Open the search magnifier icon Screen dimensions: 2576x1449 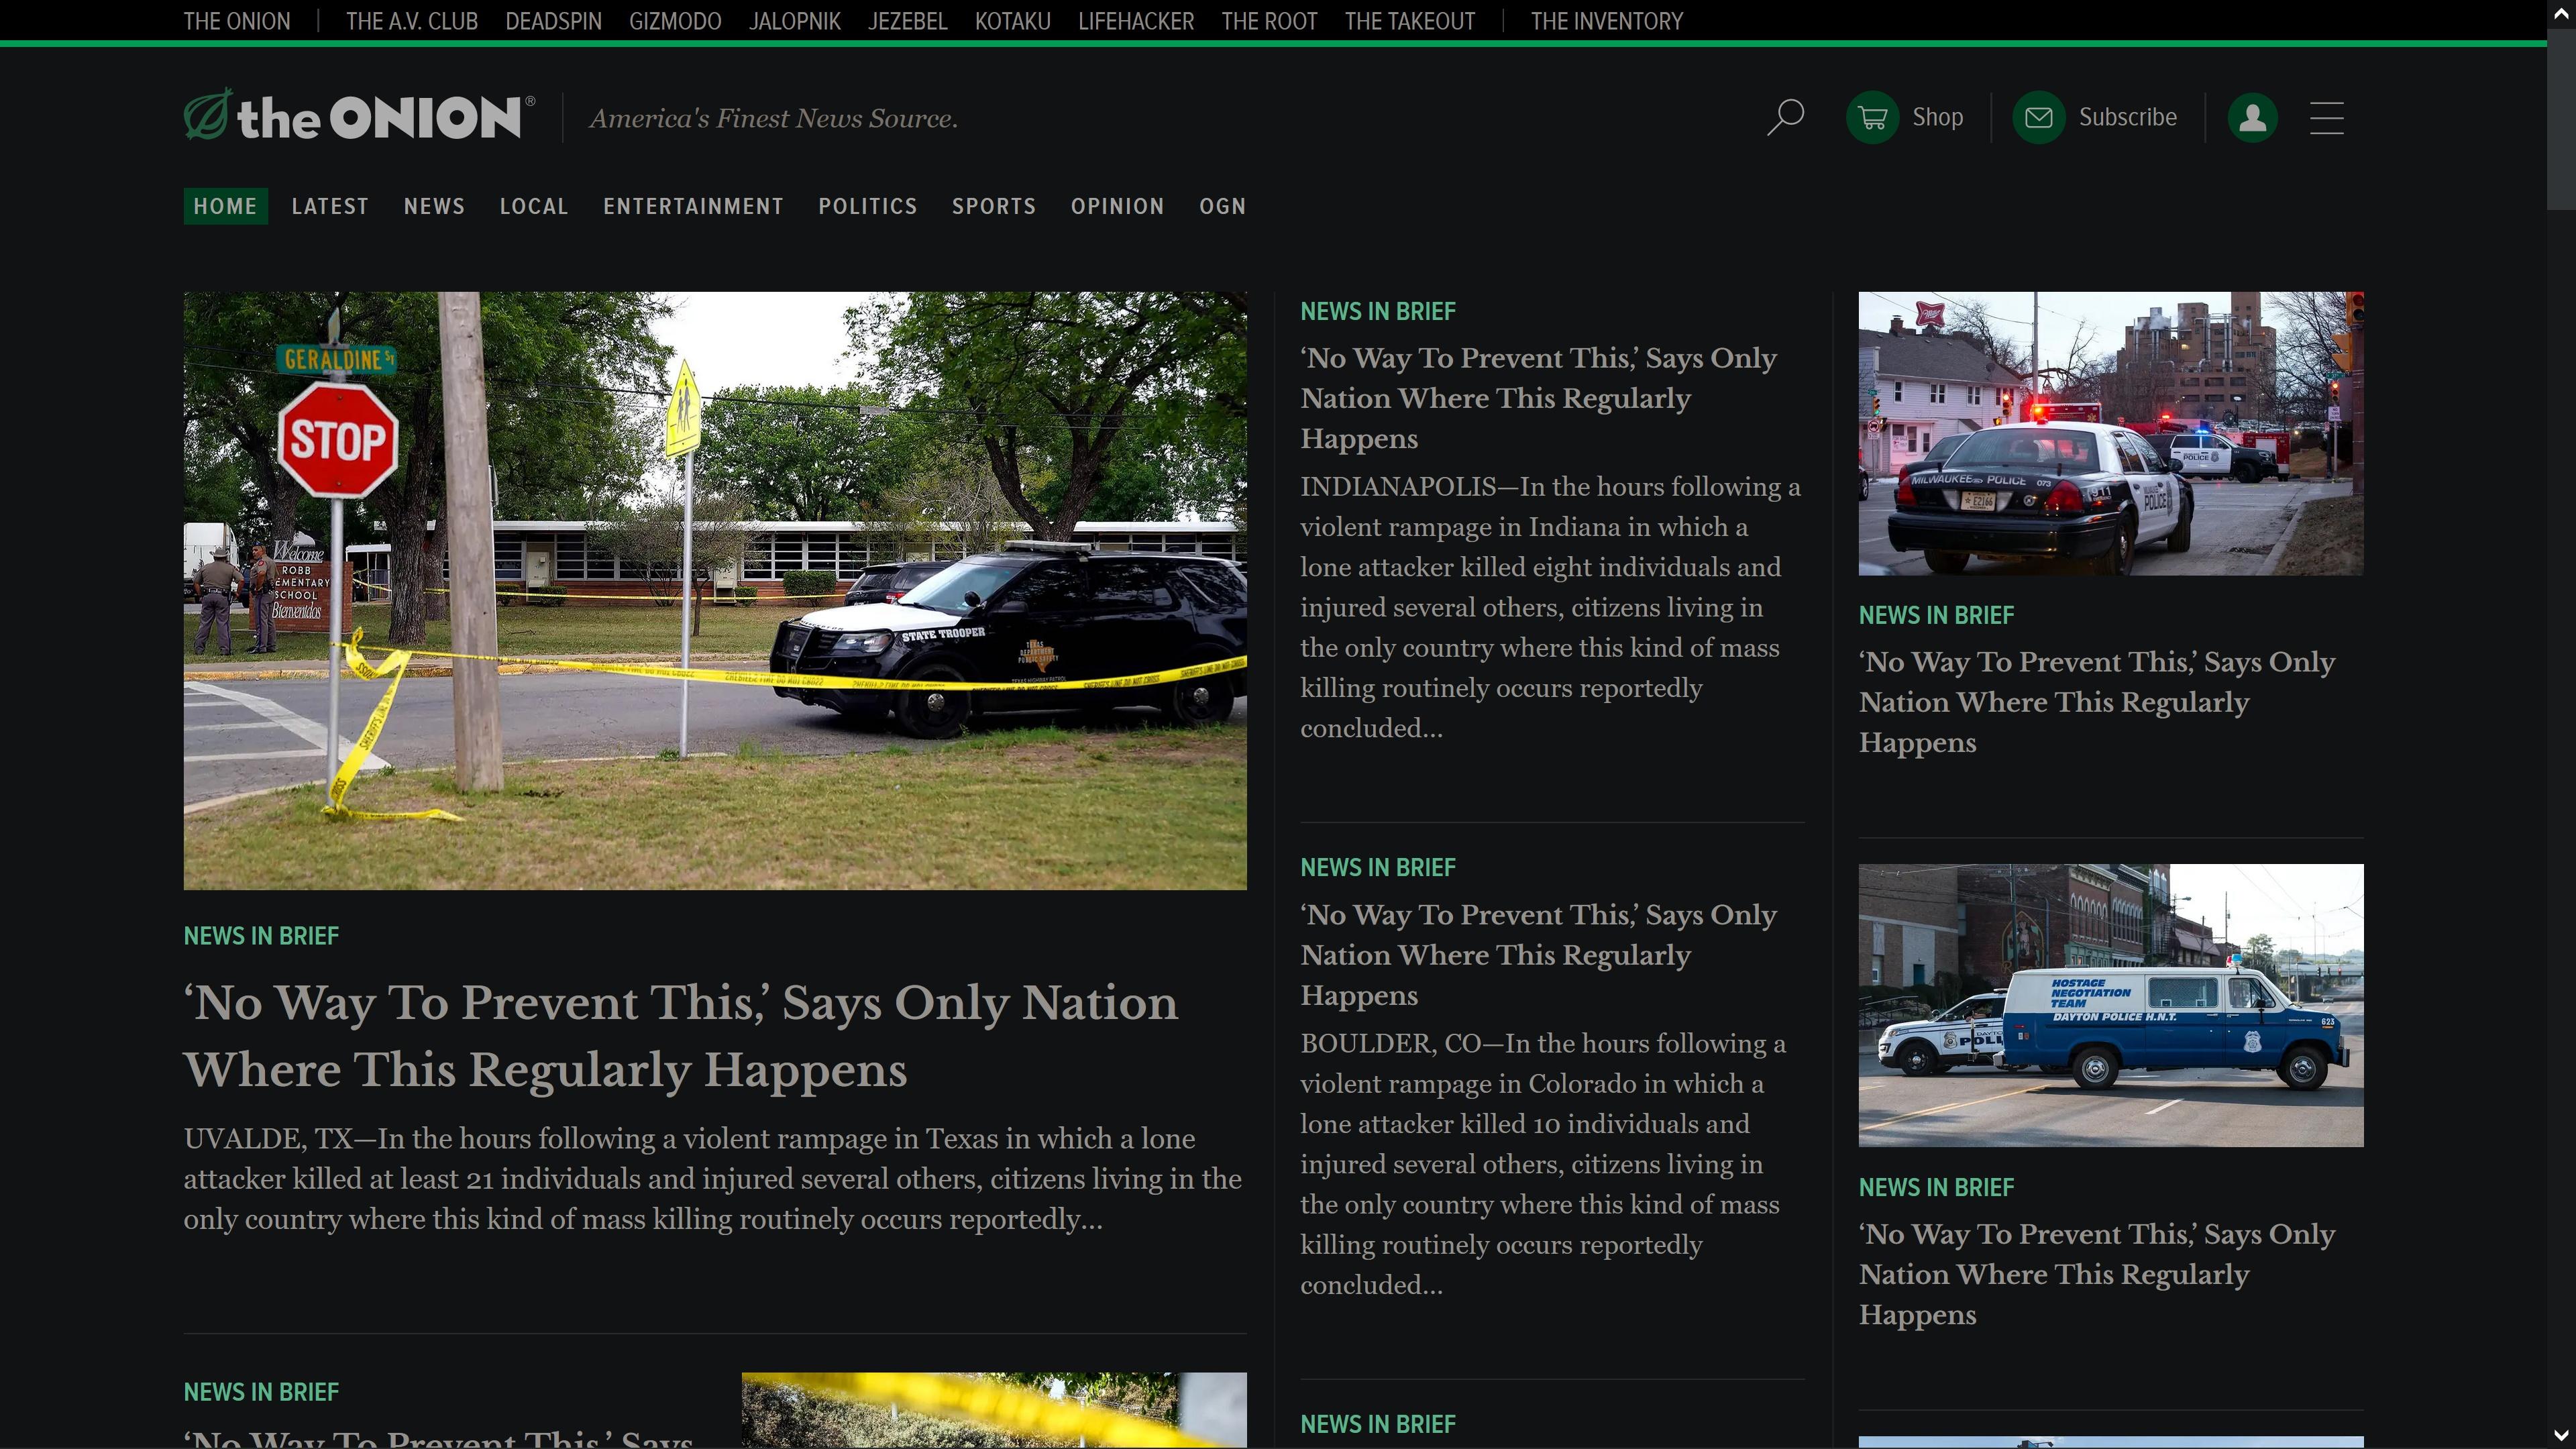[x=1785, y=117]
